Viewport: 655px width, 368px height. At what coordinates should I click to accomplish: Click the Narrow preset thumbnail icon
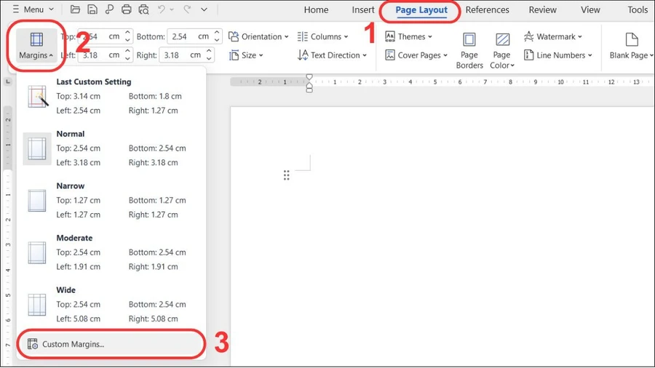[37, 201]
